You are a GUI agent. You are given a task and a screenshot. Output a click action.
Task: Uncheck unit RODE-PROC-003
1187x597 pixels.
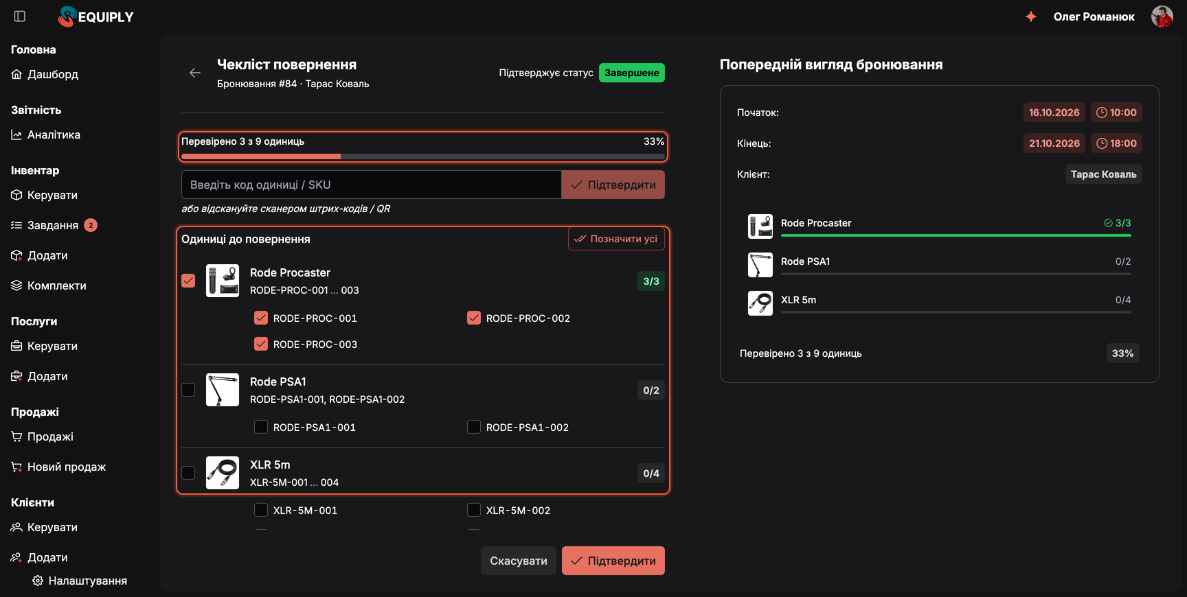[261, 344]
